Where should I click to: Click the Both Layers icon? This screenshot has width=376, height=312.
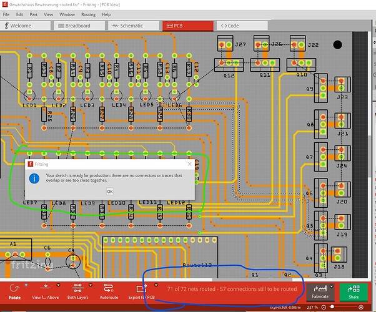(x=77, y=288)
